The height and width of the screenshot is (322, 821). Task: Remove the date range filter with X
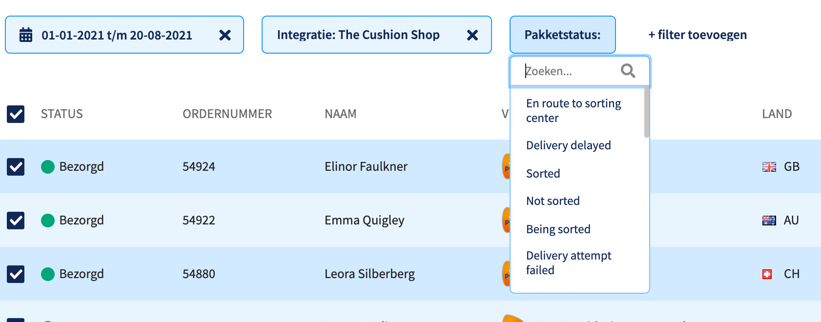[225, 35]
